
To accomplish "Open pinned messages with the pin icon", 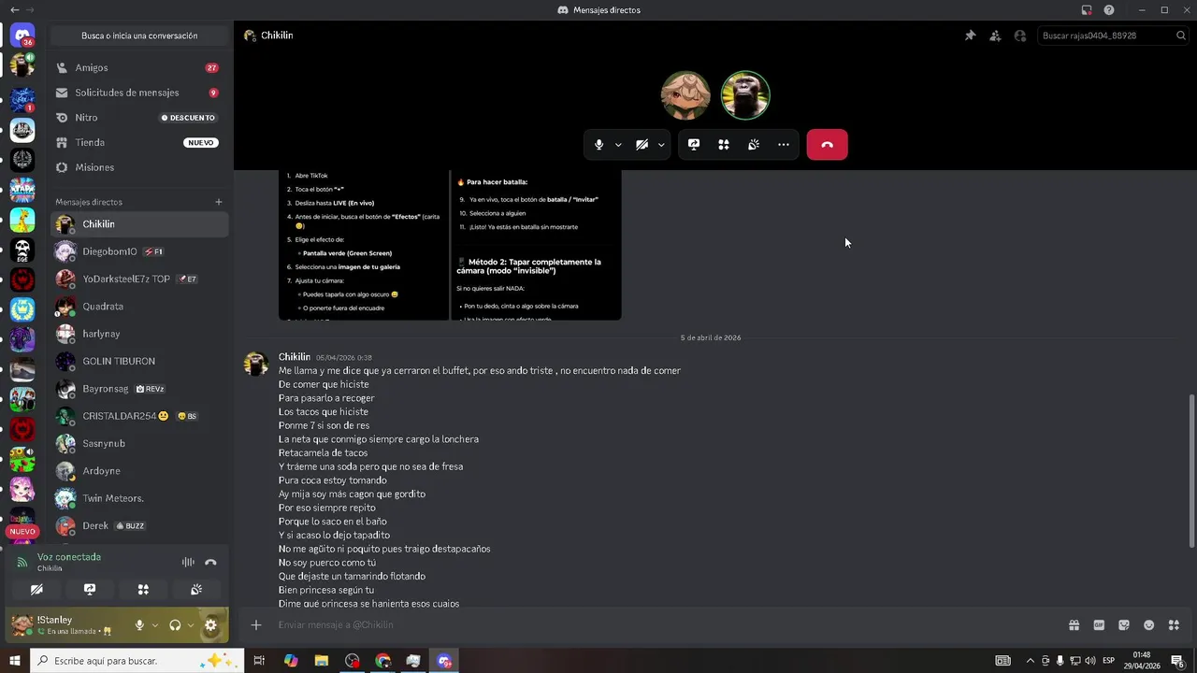I will [970, 36].
